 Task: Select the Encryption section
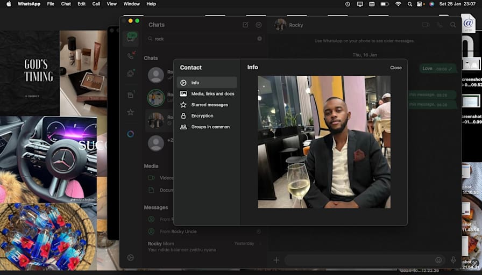tap(207, 115)
